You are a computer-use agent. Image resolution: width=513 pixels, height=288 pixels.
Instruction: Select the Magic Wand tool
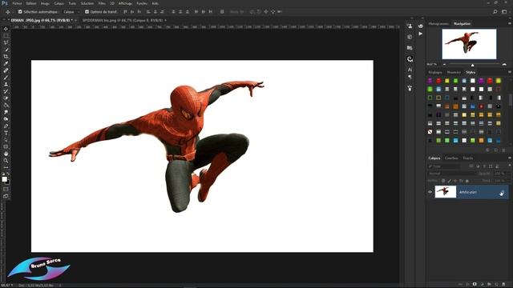tap(6, 50)
